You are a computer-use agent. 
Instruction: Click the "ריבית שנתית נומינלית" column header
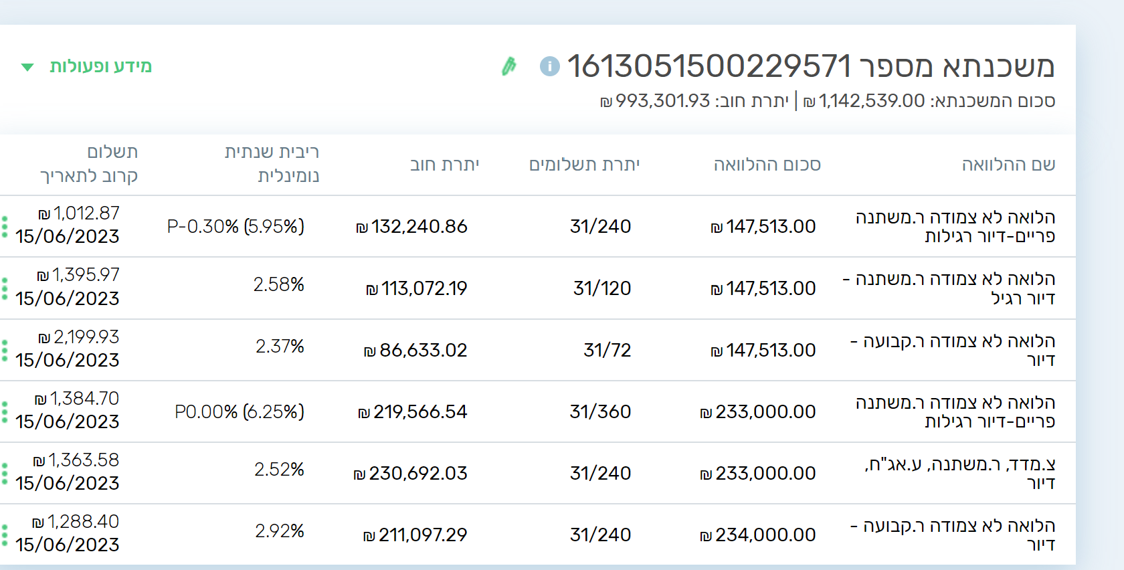pos(272,164)
